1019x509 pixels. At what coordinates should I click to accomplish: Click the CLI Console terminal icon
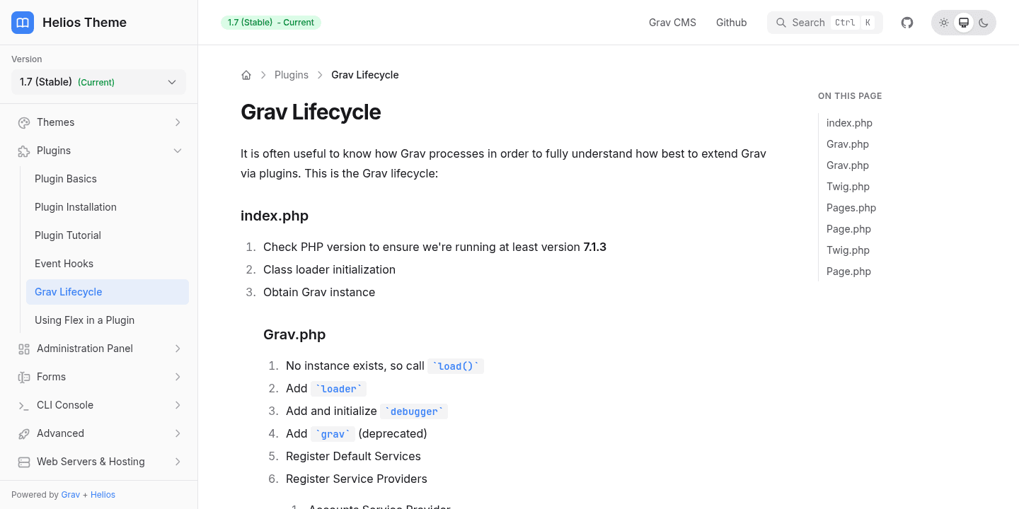coord(24,405)
